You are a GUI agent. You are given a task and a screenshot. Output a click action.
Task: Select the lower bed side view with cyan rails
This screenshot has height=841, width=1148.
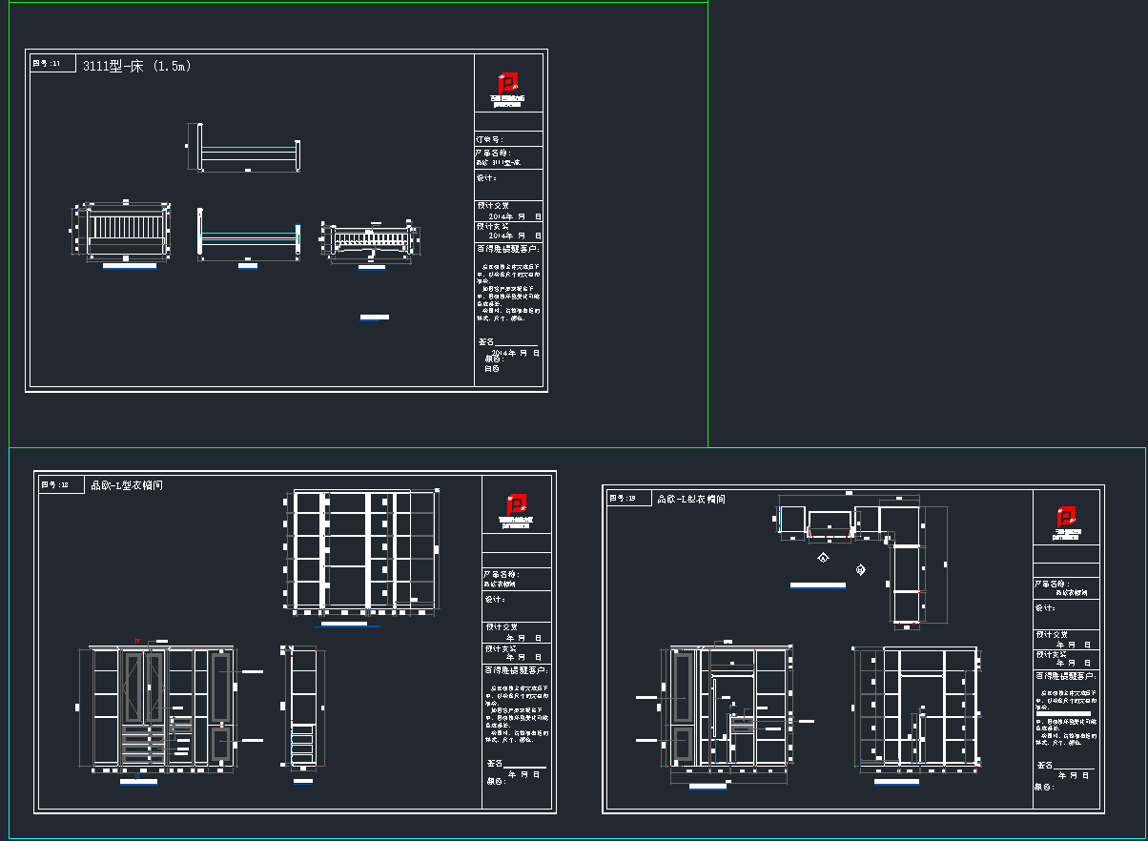pyautogui.click(x=249, y=232)
